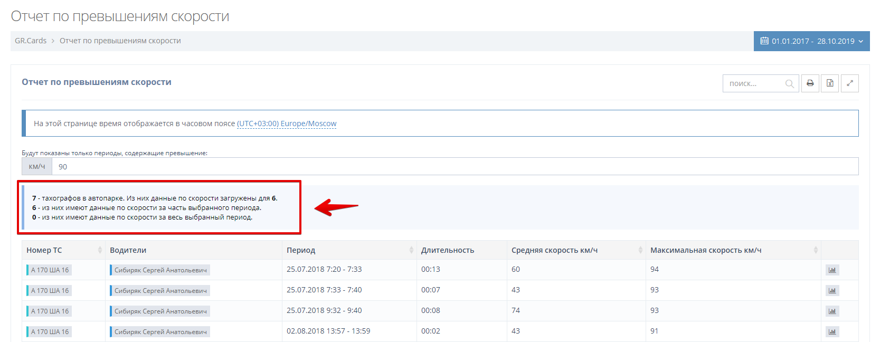Expand report panel to fullscreen
This screenshot has height=342, width=880.
[849, 83]
